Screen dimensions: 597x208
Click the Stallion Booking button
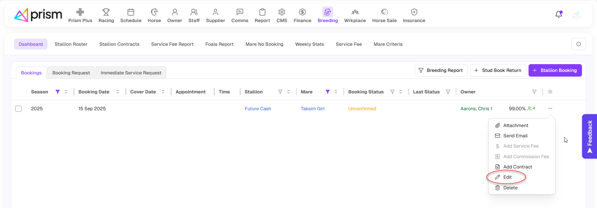tap(555, 70)
